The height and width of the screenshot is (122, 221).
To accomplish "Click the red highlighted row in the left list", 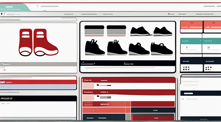I will coord(38,82).
